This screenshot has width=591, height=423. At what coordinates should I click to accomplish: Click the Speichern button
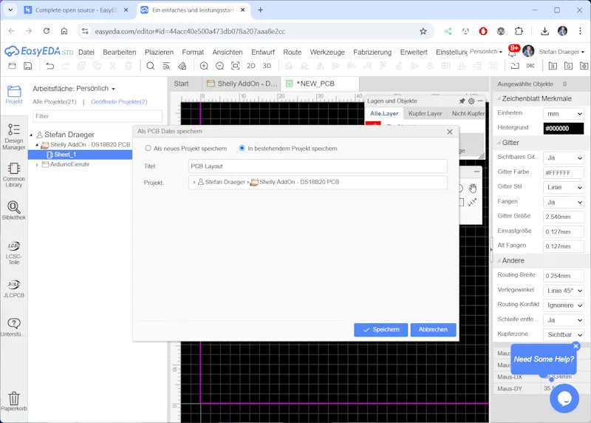coord(380,330)
